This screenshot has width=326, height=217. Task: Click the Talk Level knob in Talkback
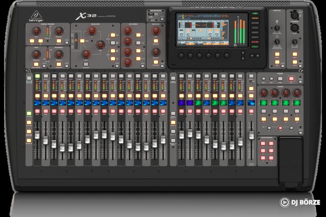294,42
